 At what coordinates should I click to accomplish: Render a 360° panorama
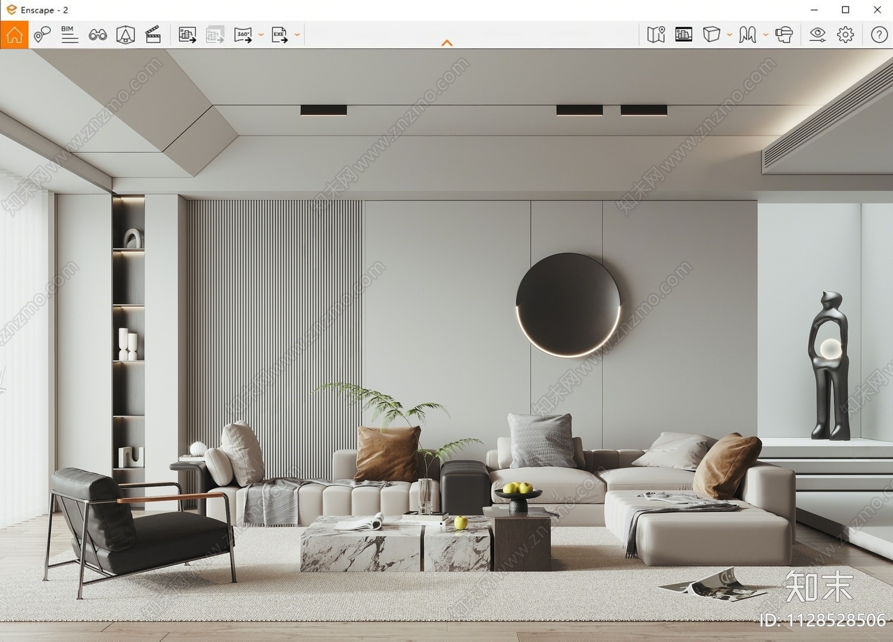[x=243, y=35]
